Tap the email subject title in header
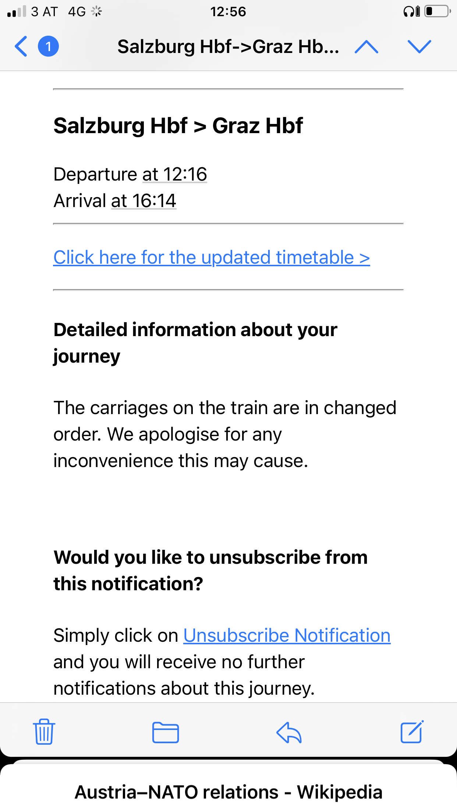Viewport: 457px width, 812px height. [x=228, y=47]
